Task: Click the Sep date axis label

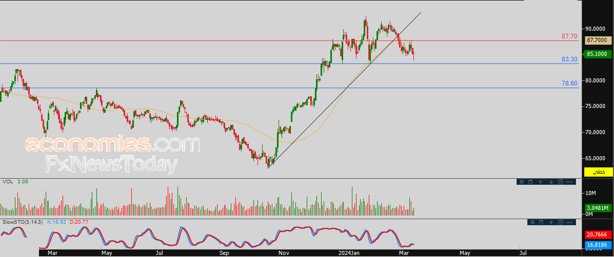Action: (x=224, y=253)
